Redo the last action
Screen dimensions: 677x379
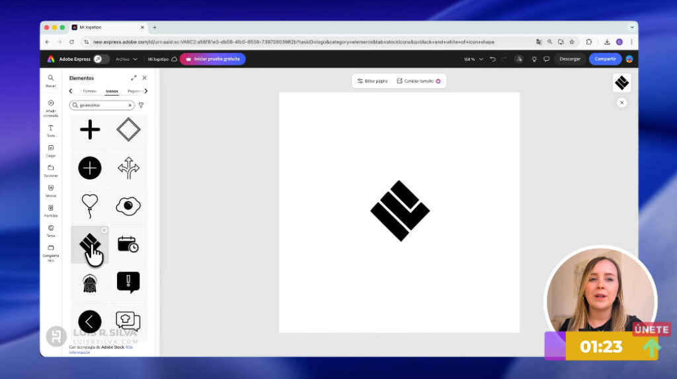coord(503,59)
